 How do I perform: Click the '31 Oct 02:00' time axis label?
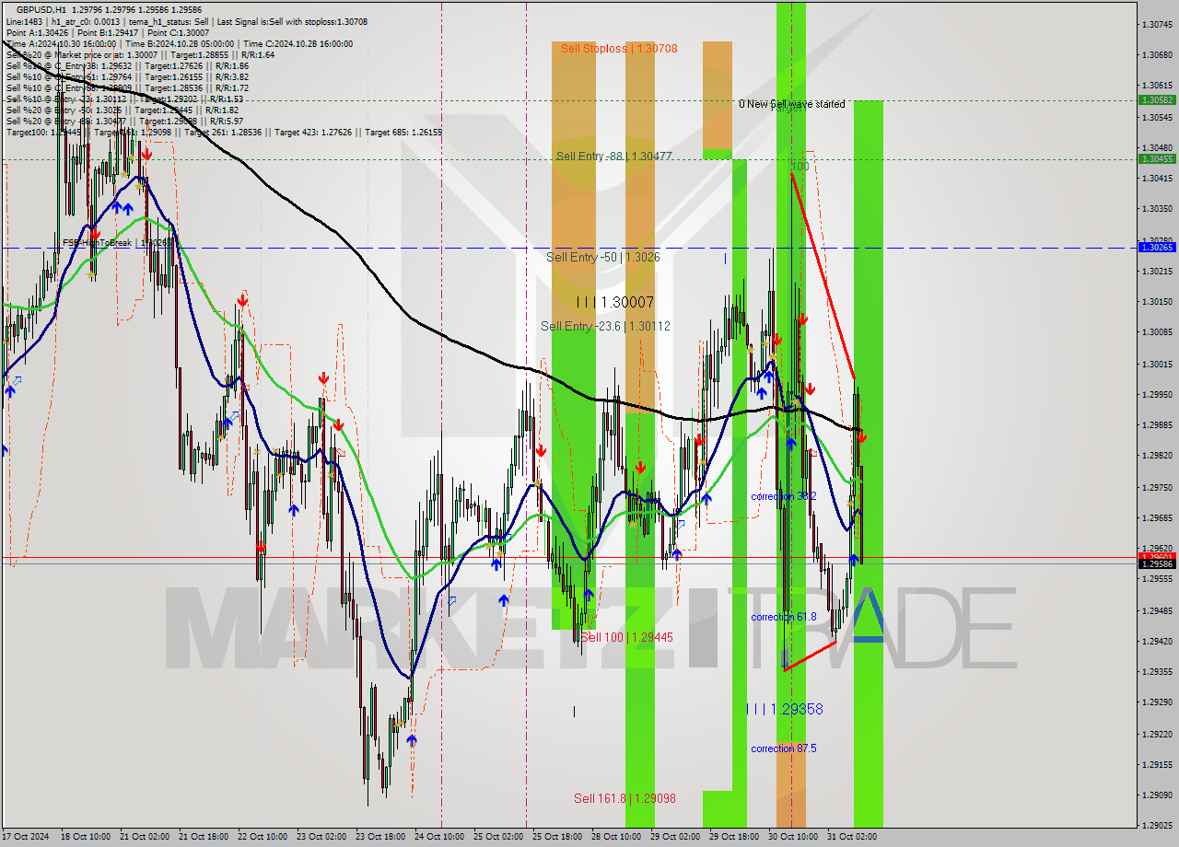[x=852, y=837]
